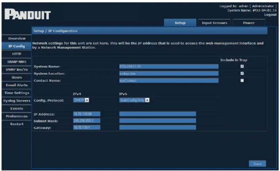Click System Name iPDU-04:01:19 header text
Viewport: 280px width, 171px height.
click(x=252, y=10)
